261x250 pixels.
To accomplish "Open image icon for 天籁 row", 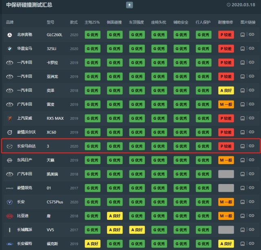I will [x=243, y=160].
